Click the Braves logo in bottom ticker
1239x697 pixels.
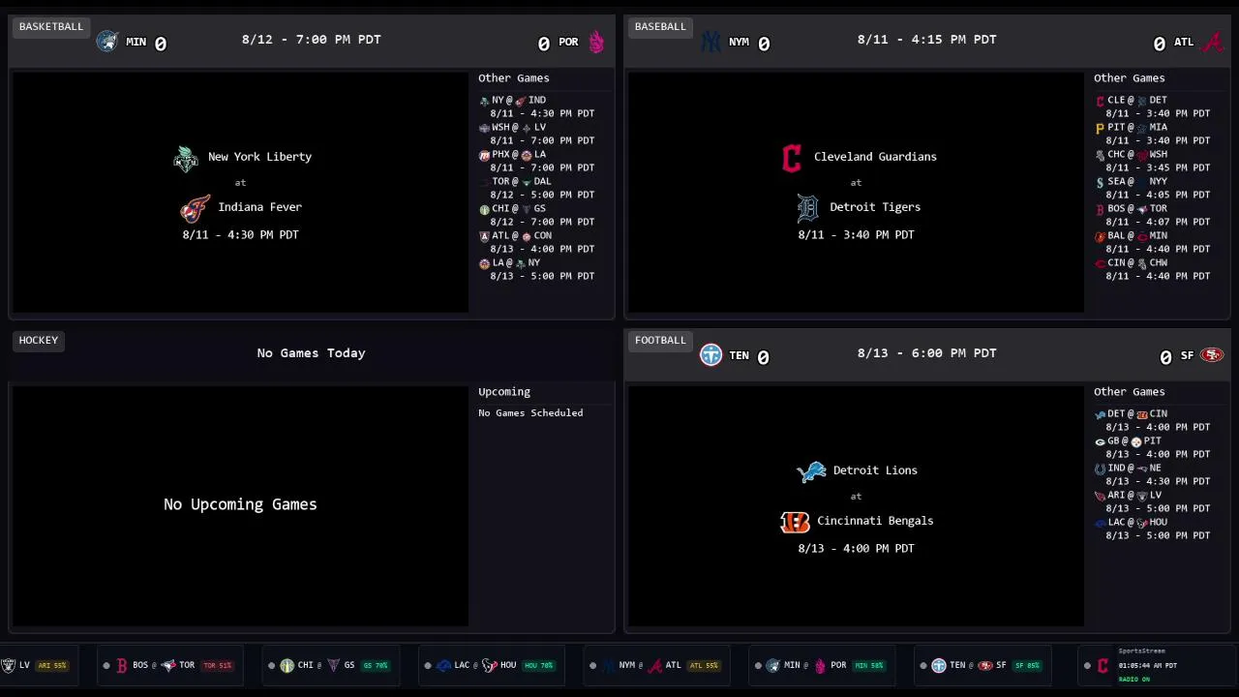pos(655,665)
